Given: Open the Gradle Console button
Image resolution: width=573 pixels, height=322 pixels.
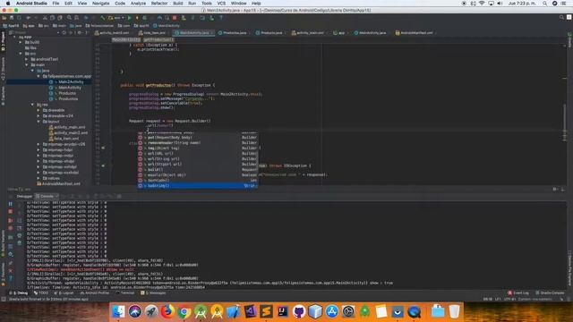Looking at the screenshot, I should pos(550,293).
